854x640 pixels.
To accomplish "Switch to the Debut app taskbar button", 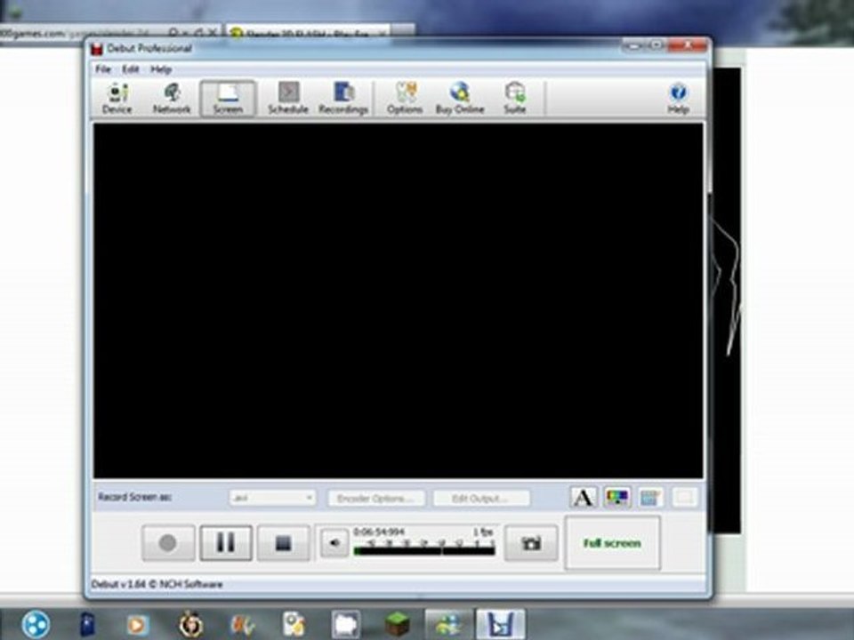I will [x=501, y=624].
